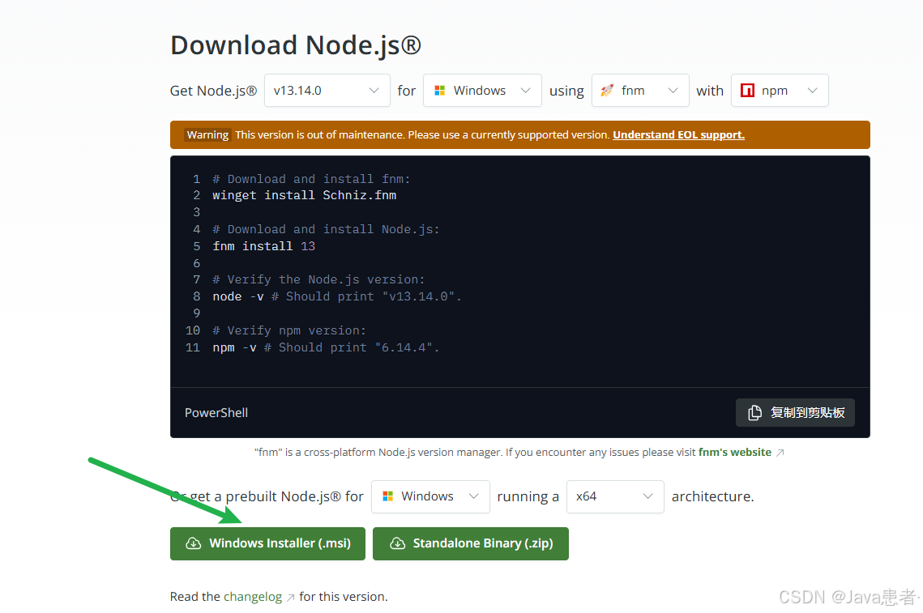The height and width of the screenshot is (613, 923).
Task: Click the "# Verify the Node.js version:" comment line
Action: [318, 279]
